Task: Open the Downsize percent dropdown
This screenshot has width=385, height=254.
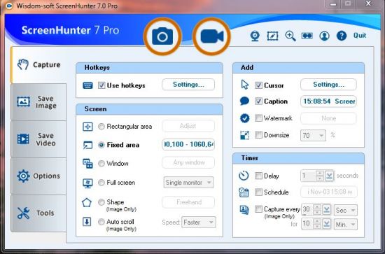Action: [314, 136]
